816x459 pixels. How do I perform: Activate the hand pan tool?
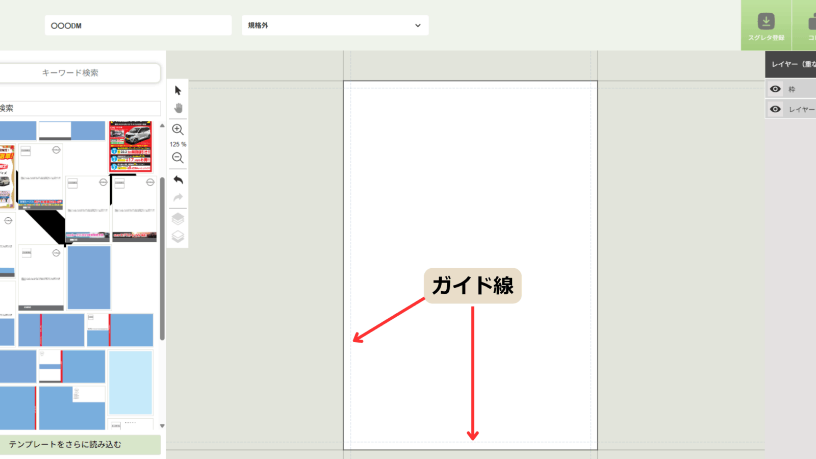(x=178, y=108)
